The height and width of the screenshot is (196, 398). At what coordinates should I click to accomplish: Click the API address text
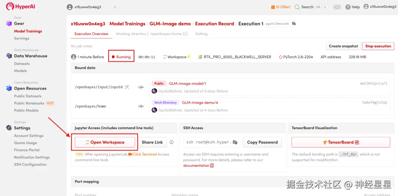point(331,57)
